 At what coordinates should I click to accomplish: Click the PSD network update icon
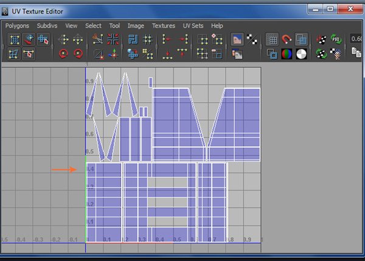[335, 40]
